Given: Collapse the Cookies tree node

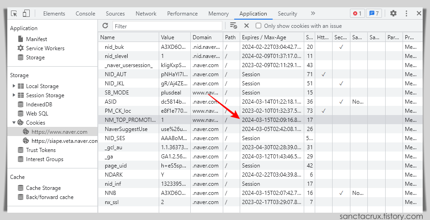Looking at the screenshot, I should (x=14, y=122).
